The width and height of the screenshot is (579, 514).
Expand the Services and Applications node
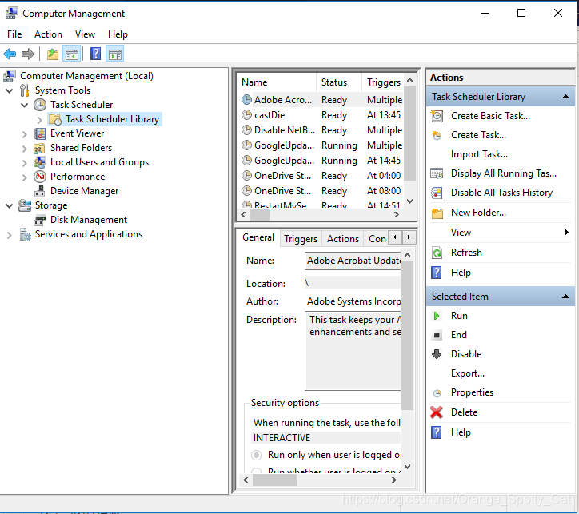[x=10, y=234]
